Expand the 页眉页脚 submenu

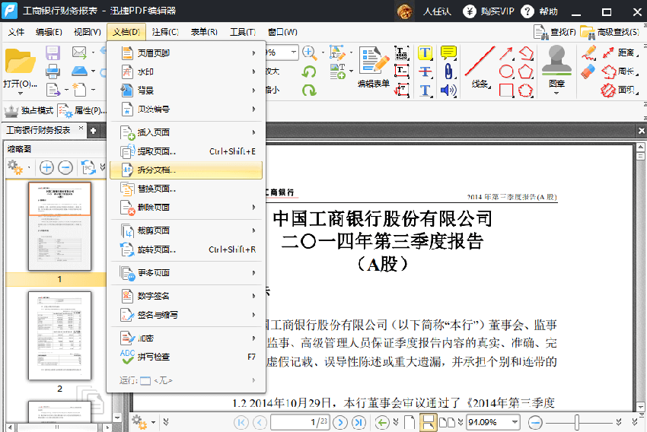click(186, 52)
